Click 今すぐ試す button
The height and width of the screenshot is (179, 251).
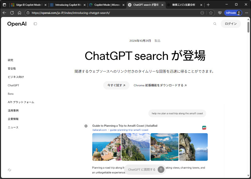[x=116, y=85]
